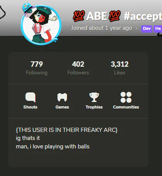The width and height of the screenshot is (162, 176).
Task: View the 402 Followers list
Action: [78, 68]
